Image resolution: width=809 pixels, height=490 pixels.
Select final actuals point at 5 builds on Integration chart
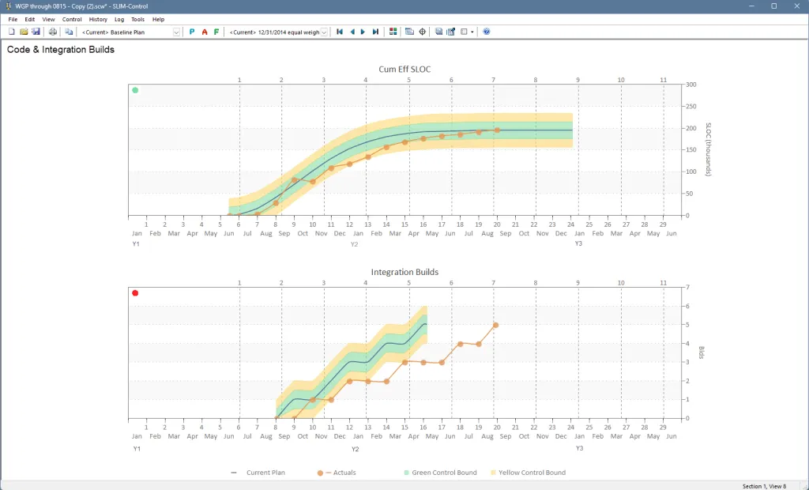[496, 326]
